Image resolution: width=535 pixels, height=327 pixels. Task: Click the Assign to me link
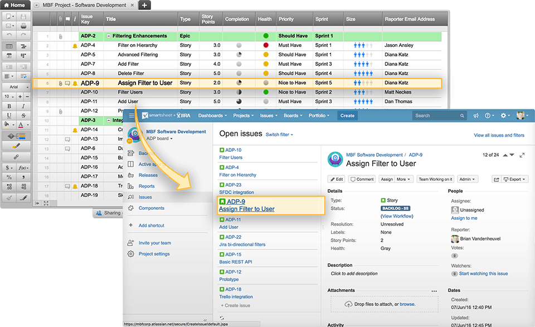tap(464, 218)
